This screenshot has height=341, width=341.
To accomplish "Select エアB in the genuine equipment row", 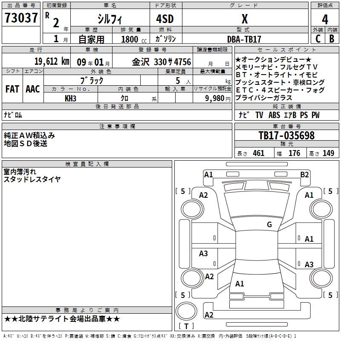I will click(290, 115).
